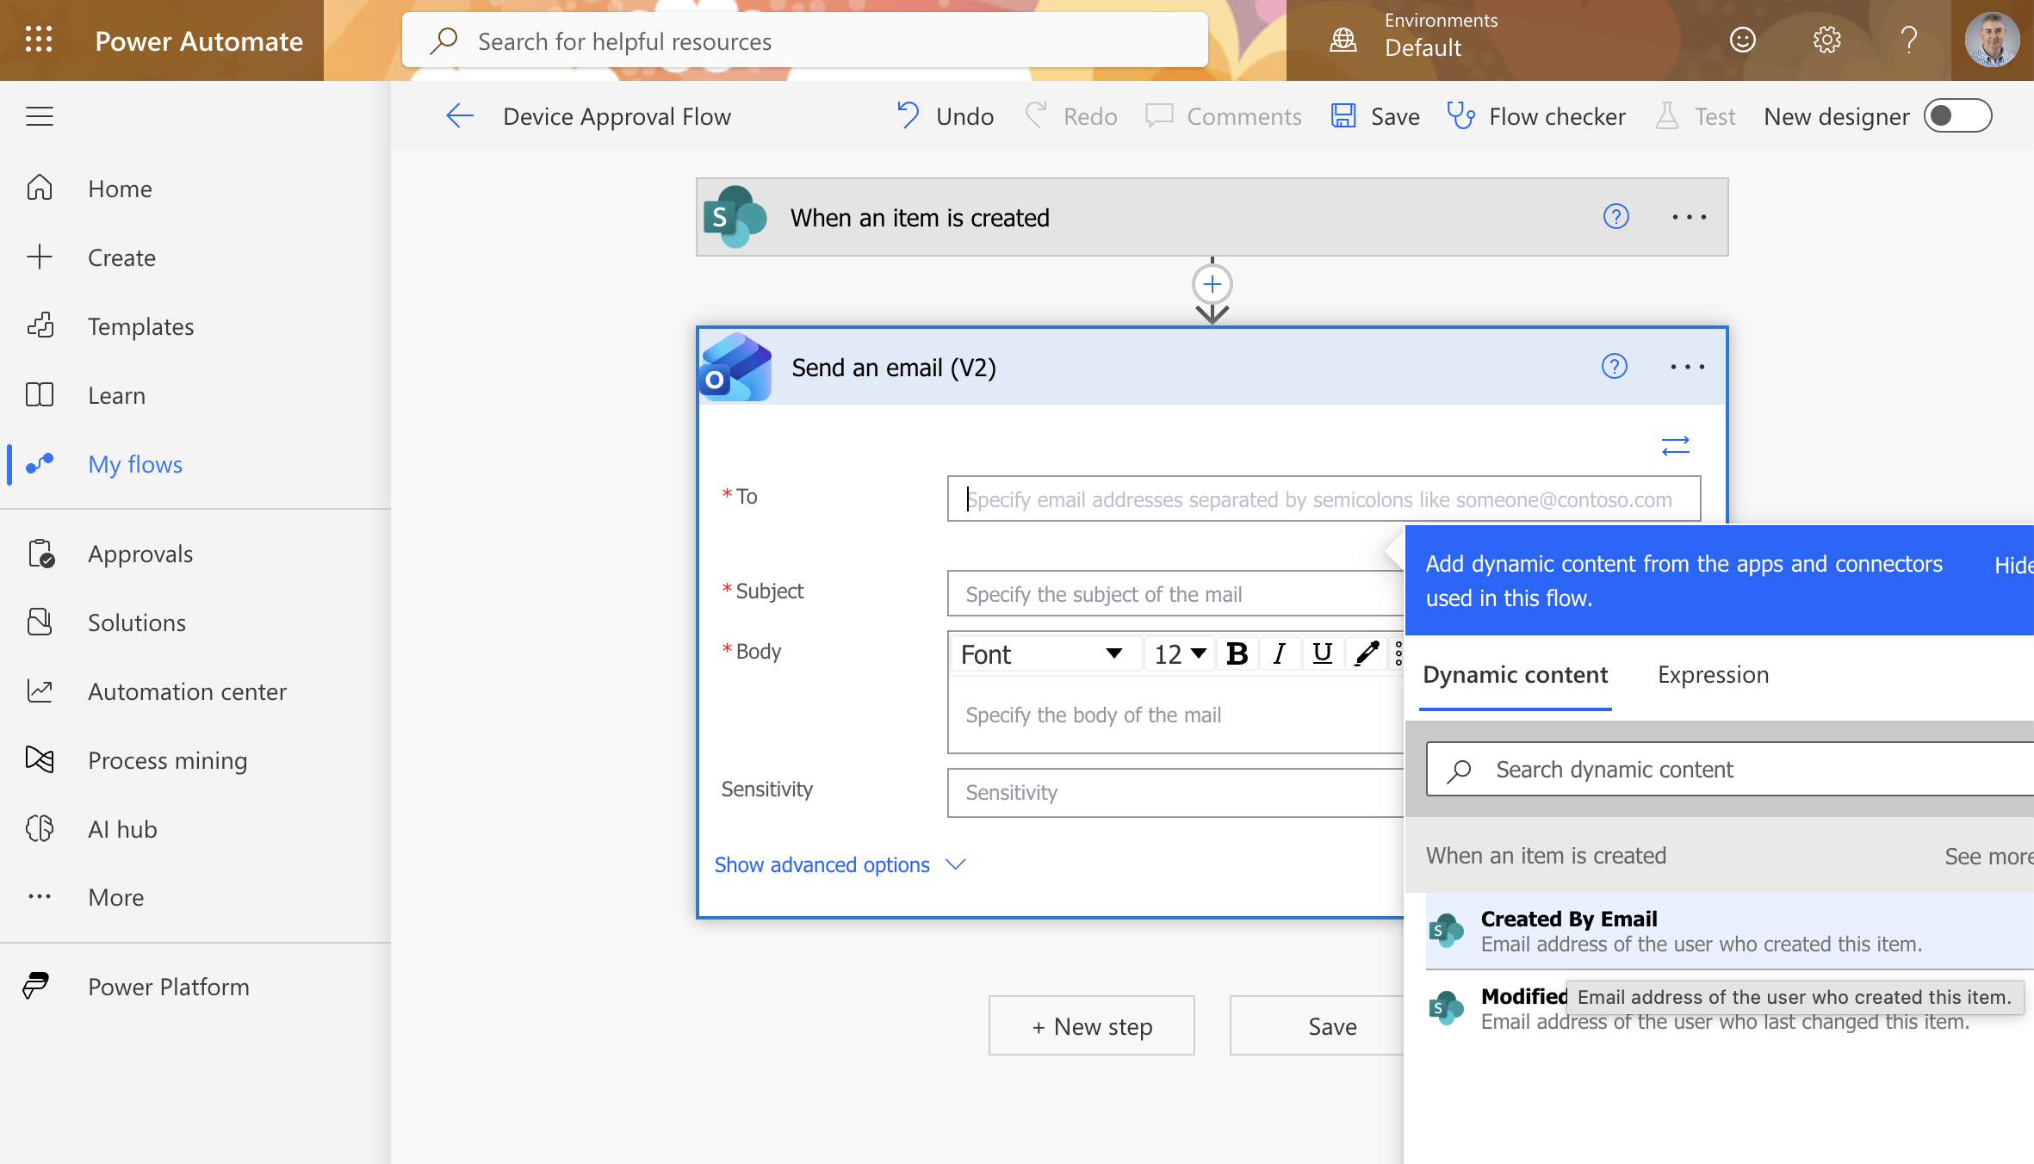Click the SharePoint icon on trigger card
Image resolution: width=2034 pixels, height=1164 pixels.
coord(735,217)
